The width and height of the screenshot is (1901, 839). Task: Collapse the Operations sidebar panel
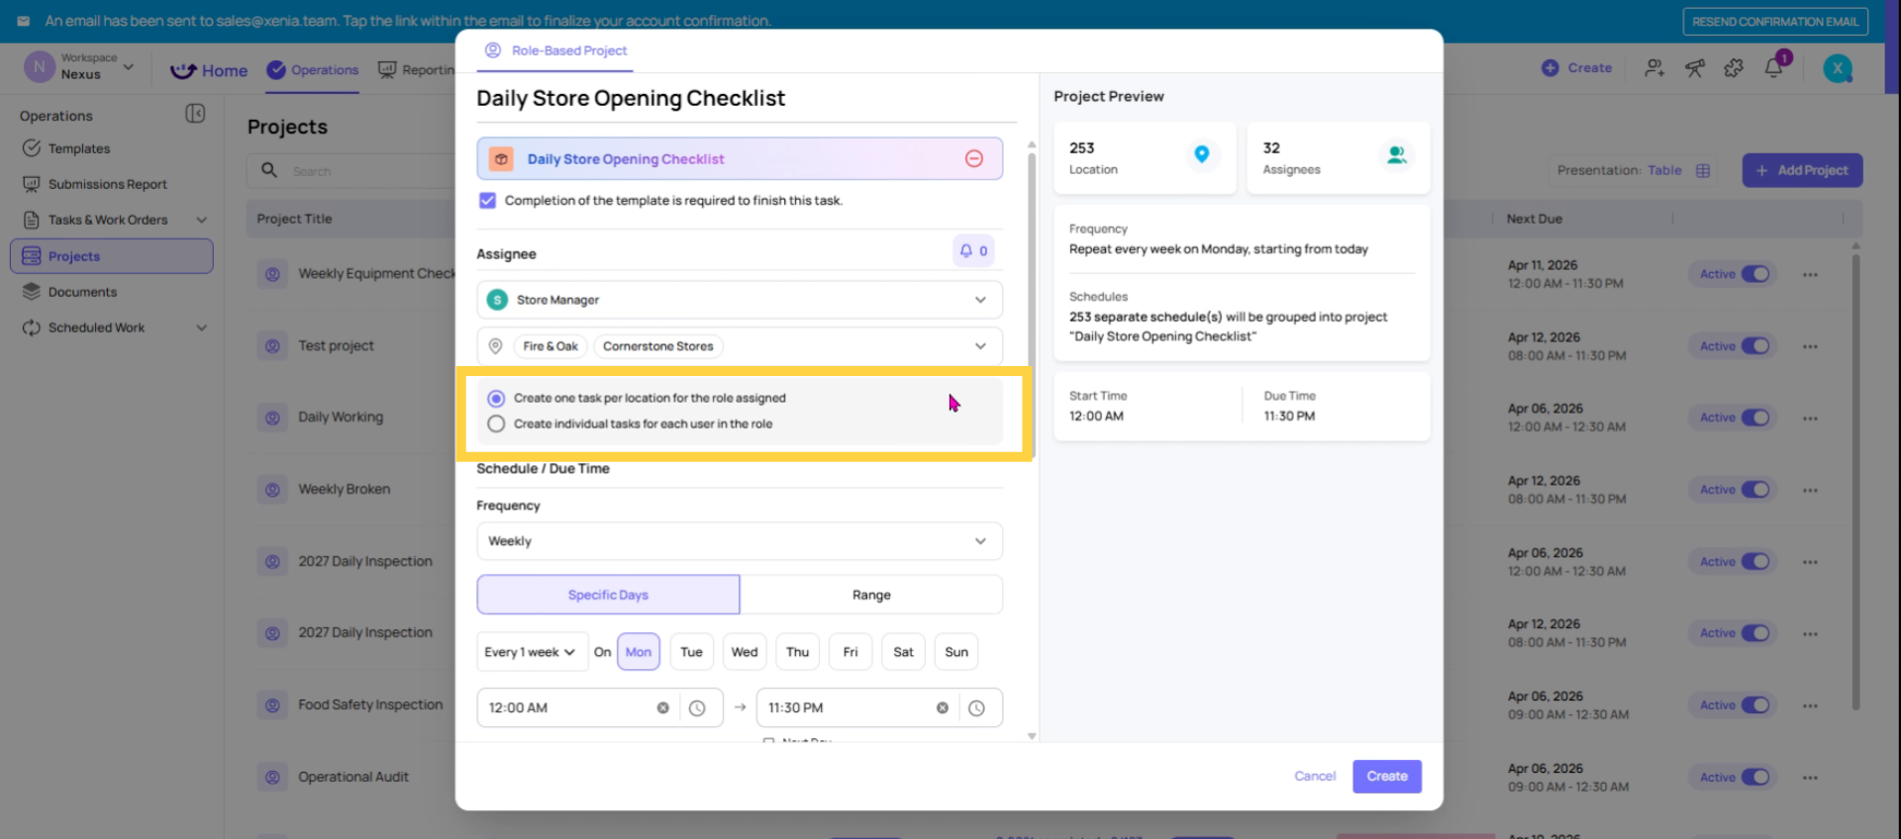tap(195, 114)
